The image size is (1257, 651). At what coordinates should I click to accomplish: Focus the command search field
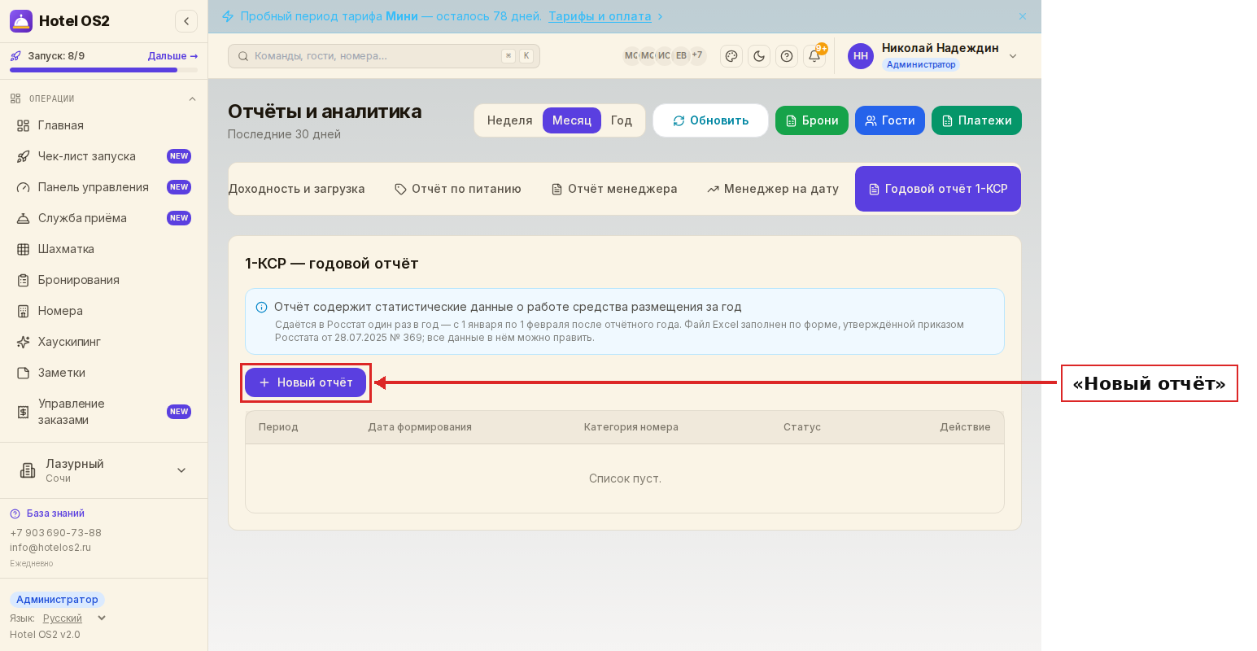coord(384,56)
